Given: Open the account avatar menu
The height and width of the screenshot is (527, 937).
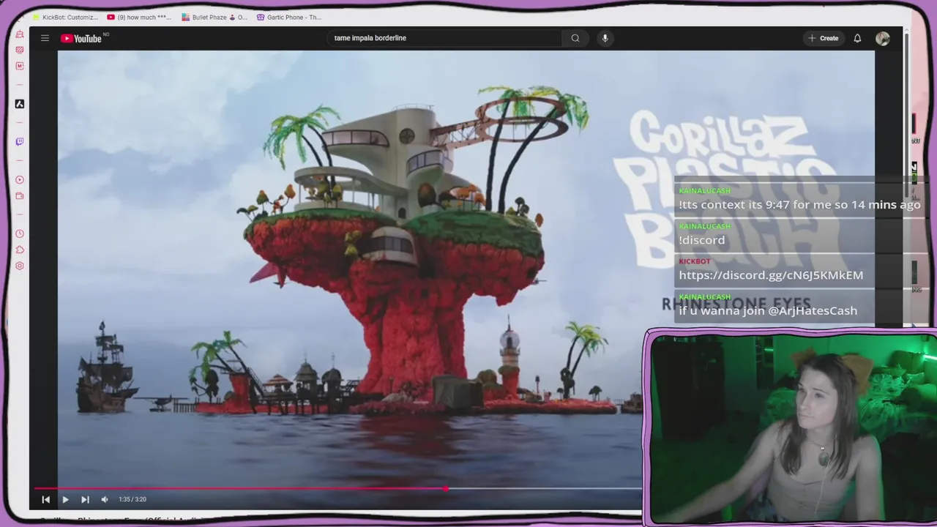Looking at the screenshot, I should click(x=882, y=39).
